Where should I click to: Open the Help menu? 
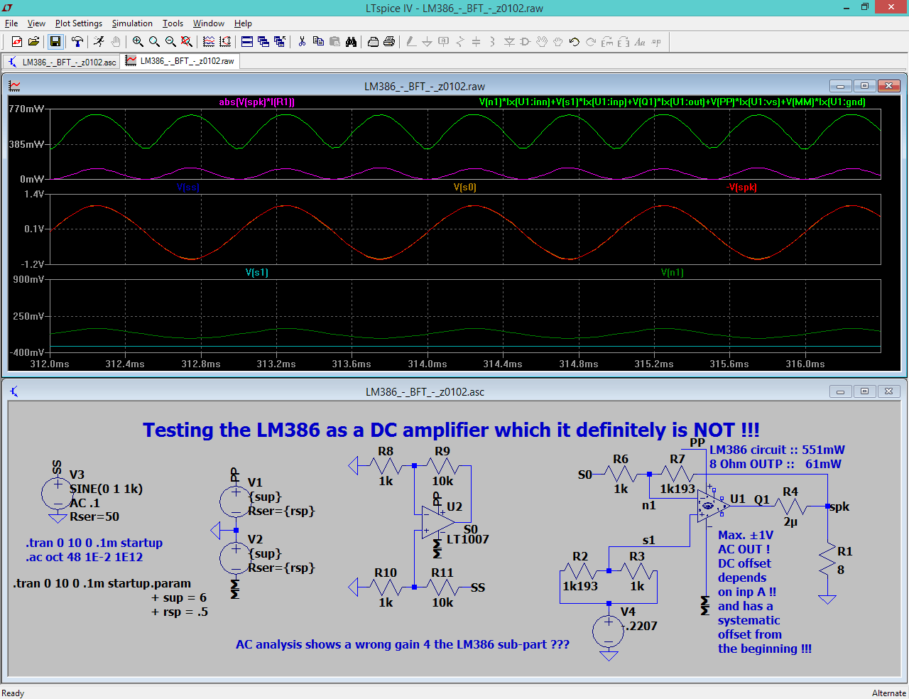coord(243,23)
